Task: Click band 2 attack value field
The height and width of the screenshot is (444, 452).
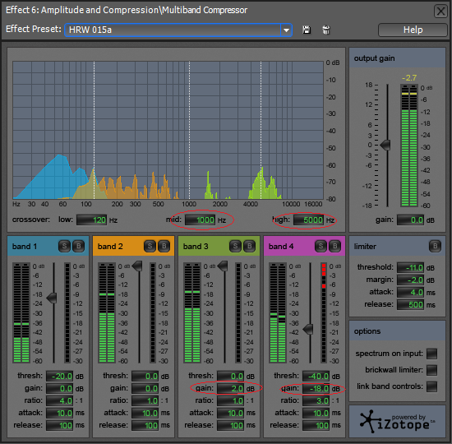Action: point(145,413)
